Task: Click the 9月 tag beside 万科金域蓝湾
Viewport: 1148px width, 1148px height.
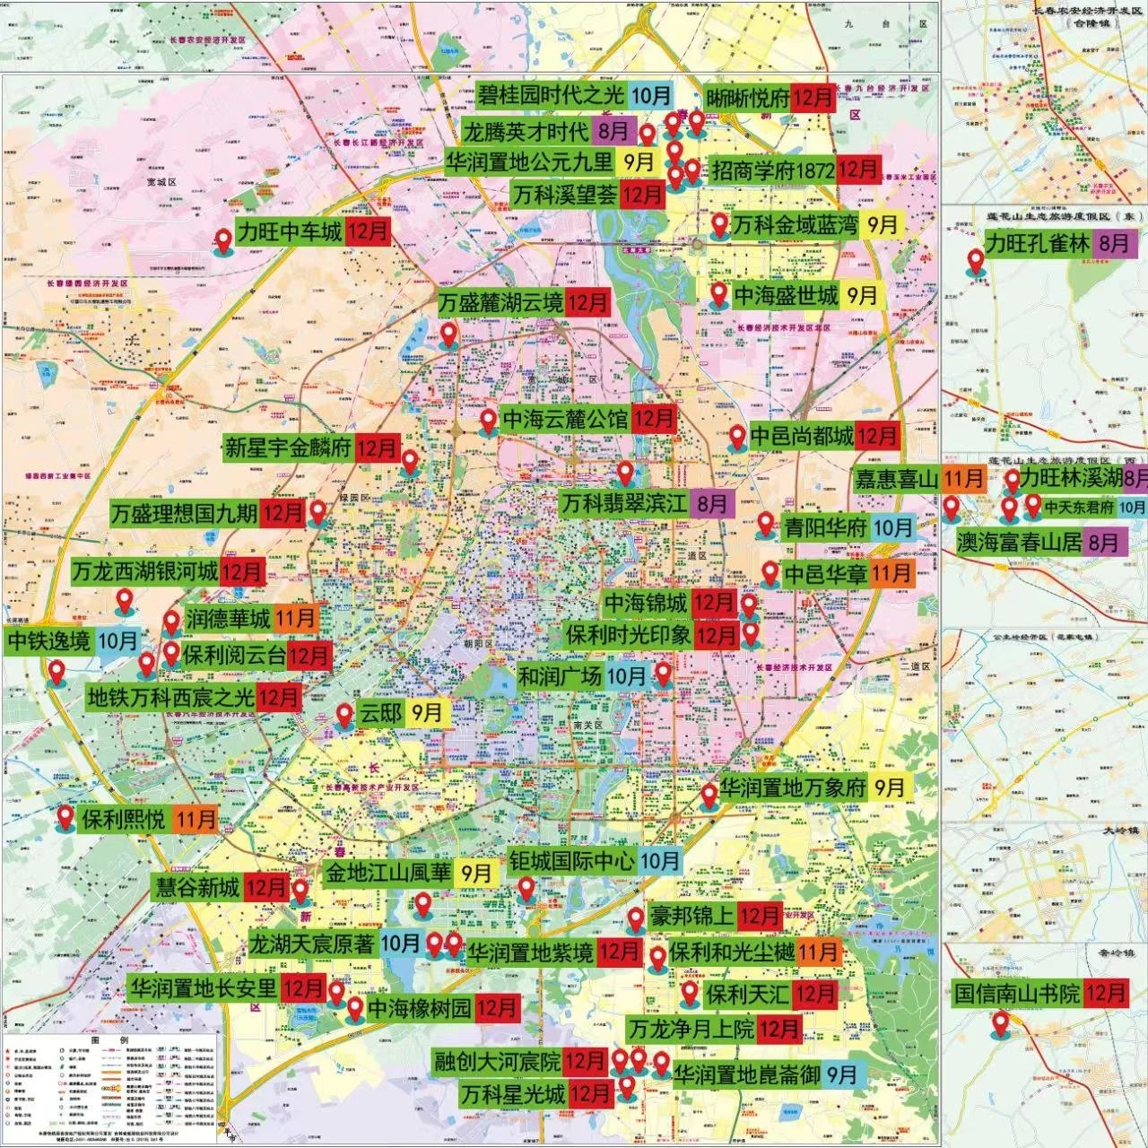Action: (882, 225)
